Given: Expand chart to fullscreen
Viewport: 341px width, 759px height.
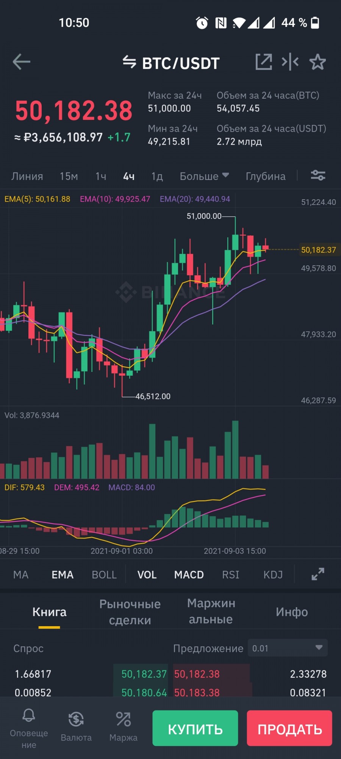Looking at the screenshot, I should tap(318, 574).
